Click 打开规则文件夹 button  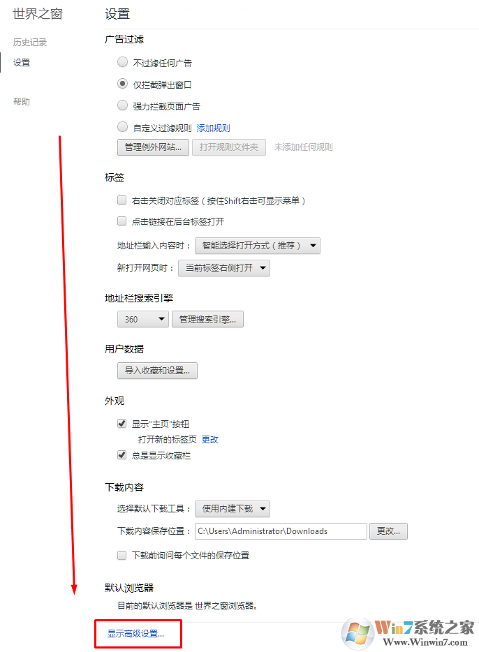click(x=229, y=147)
